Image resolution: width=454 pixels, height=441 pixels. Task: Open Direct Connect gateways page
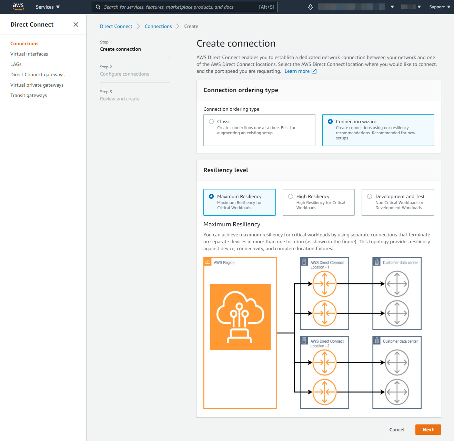[37, 75]
